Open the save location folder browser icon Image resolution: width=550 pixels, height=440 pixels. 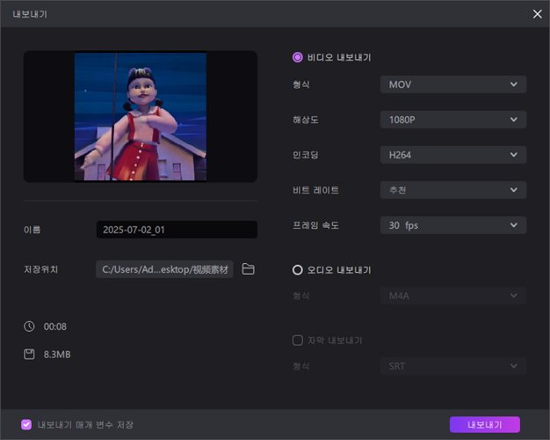[249, 269]
